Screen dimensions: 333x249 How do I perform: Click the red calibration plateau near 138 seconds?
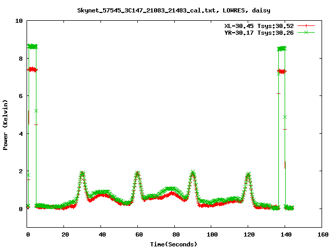[x=282, y=72]
